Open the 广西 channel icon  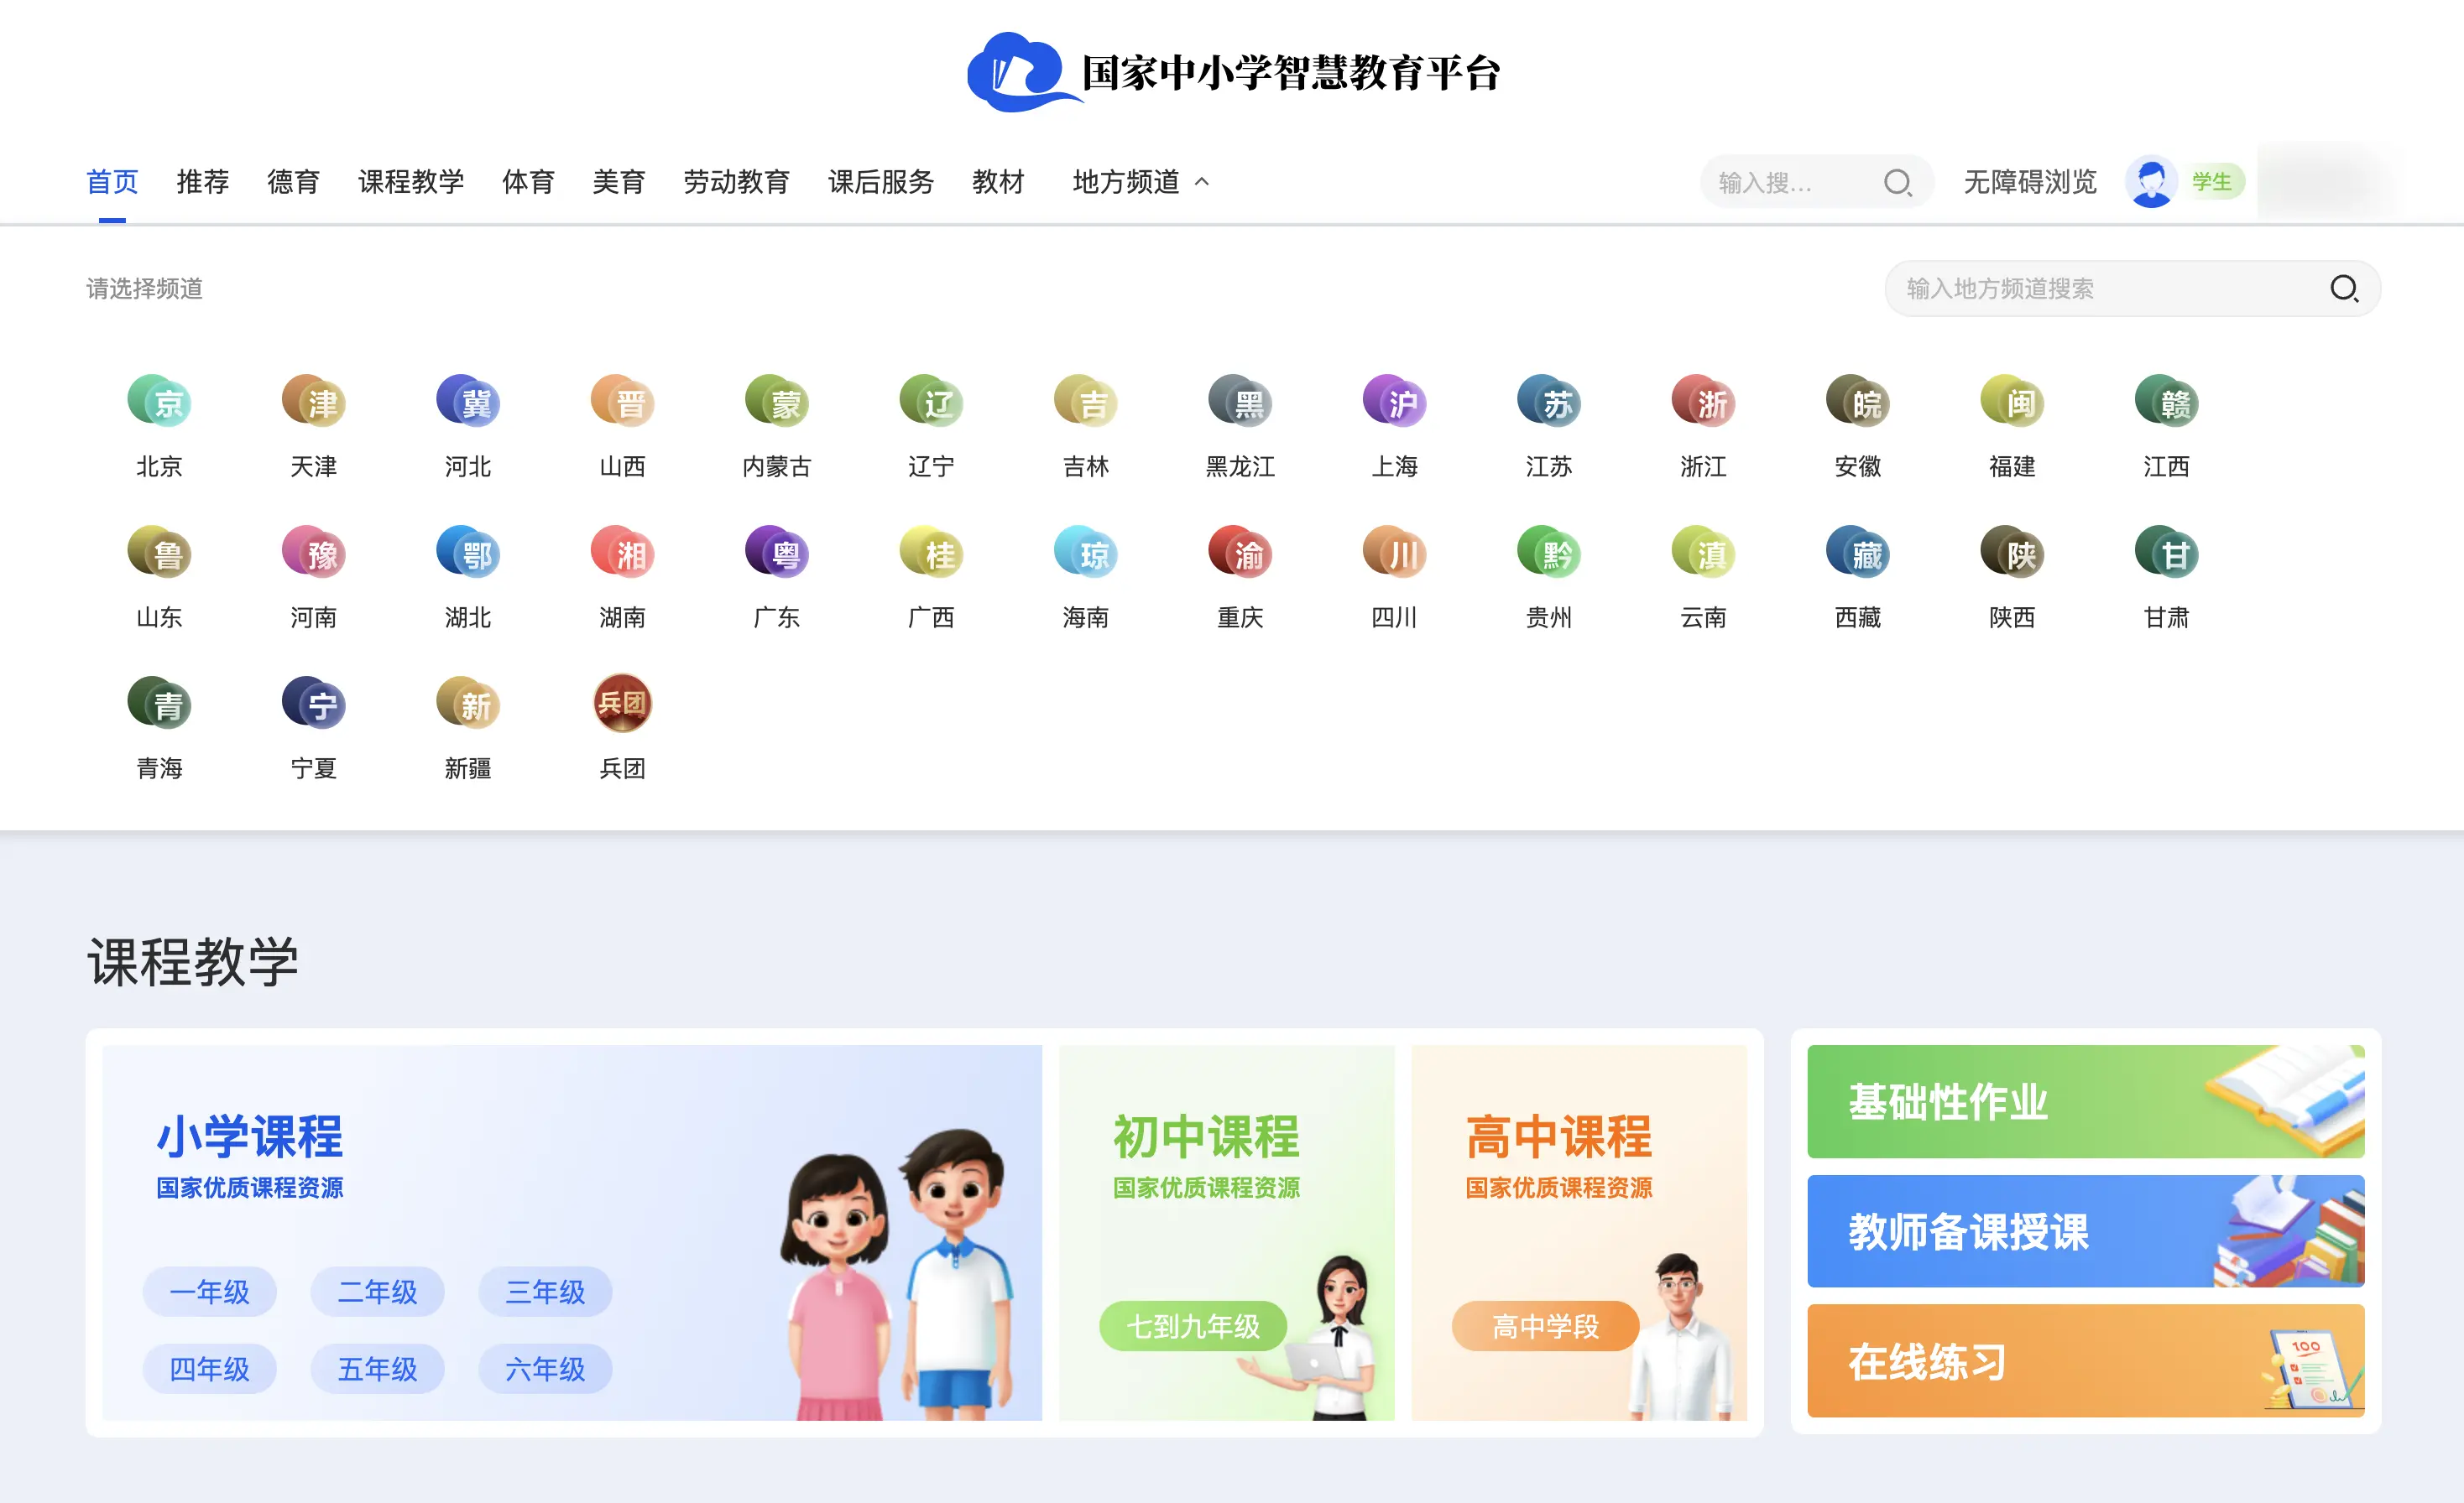click(931, 553)
